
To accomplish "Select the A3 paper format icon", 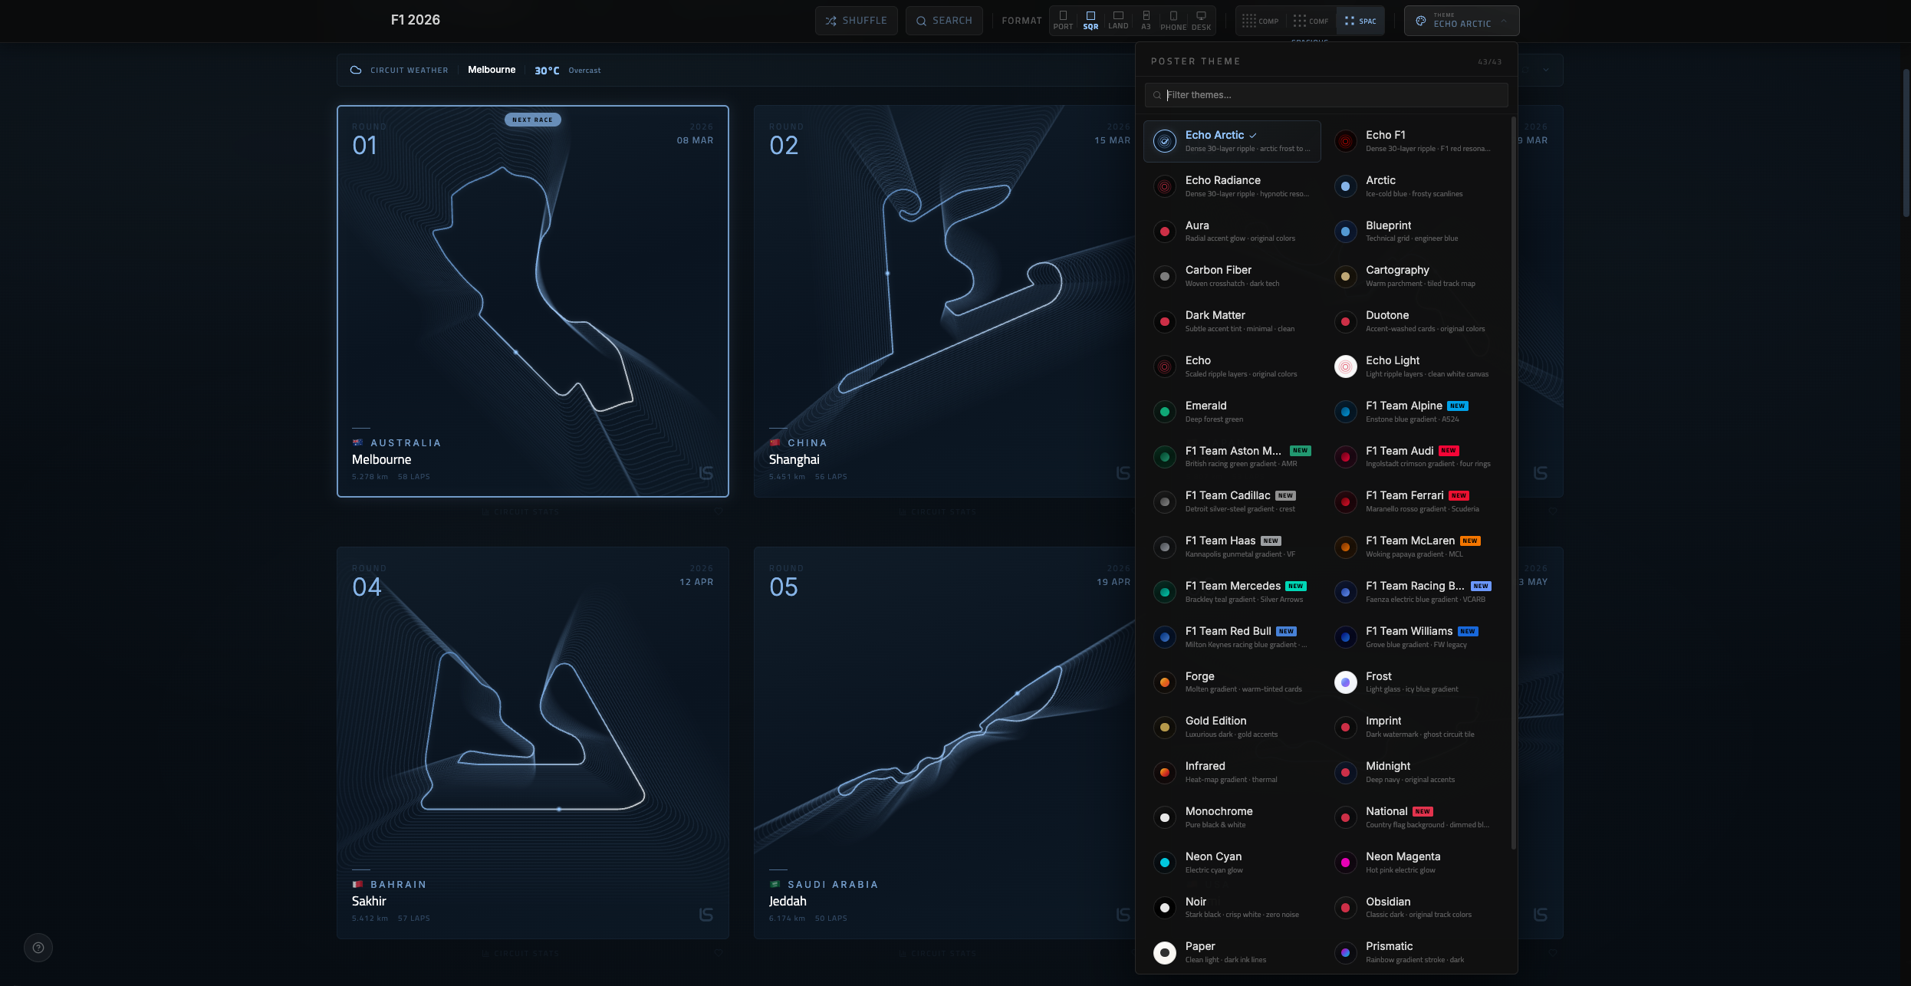I will coord(1146,20).
